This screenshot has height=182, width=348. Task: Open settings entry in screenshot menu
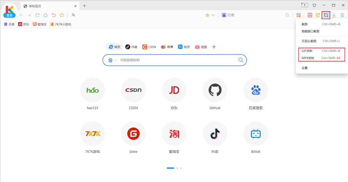[321, 68]
